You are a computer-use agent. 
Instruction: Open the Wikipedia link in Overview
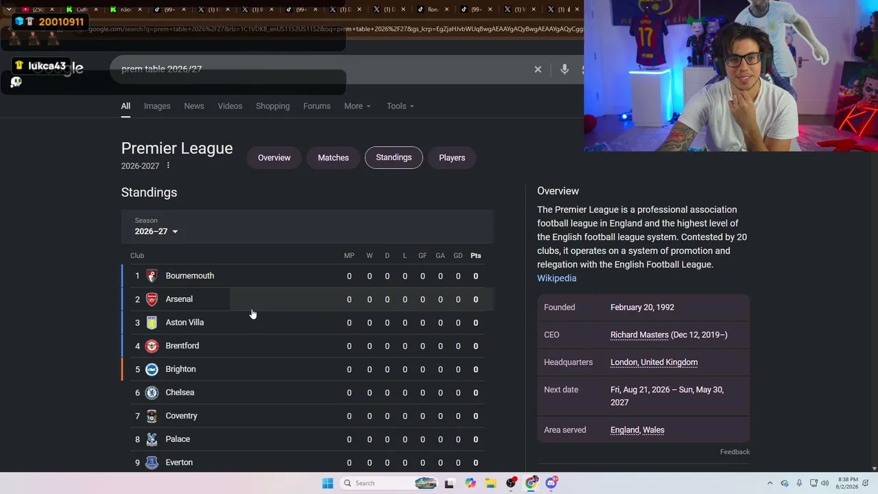pyautogui.click(x=557, y=278)
